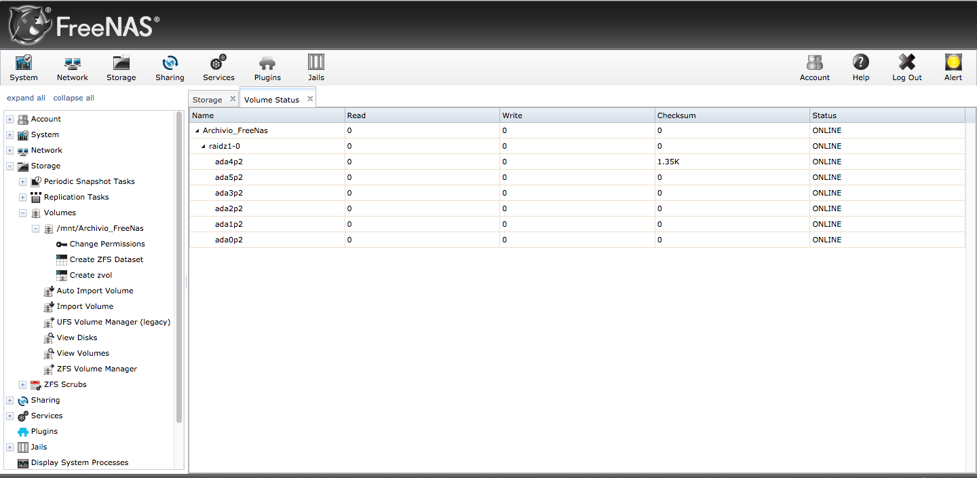
Task: Open the Jails toolbar icon
Action: pos(316,62)
